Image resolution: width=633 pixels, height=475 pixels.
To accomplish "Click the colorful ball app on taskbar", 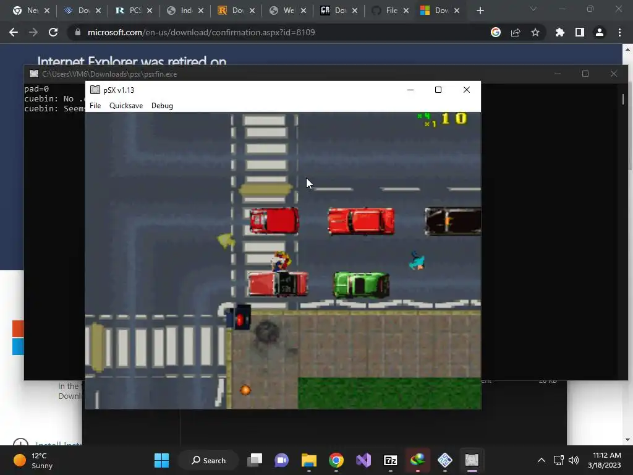I will [417, 460].
